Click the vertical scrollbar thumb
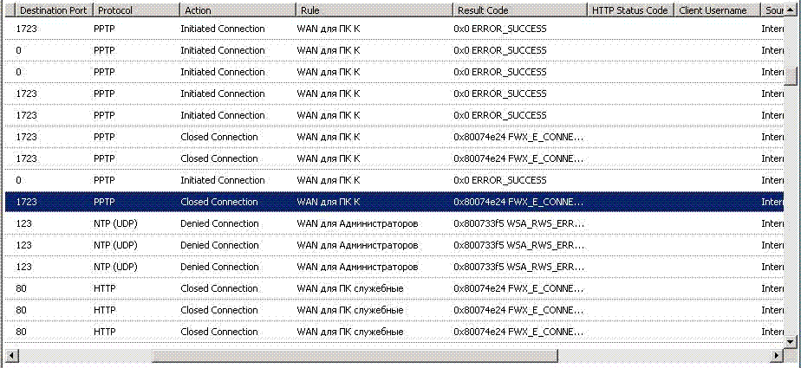This screenshot has width=801, height=368. point(791,76)
